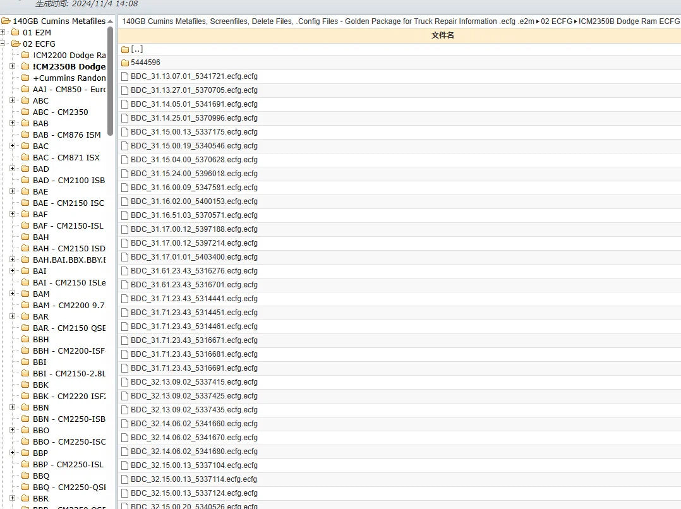Click file icon of BDC_31.13.27.01_5370705.ecfg.ecfg
Viewport: 681px width, 509px height.
(124, 90)
